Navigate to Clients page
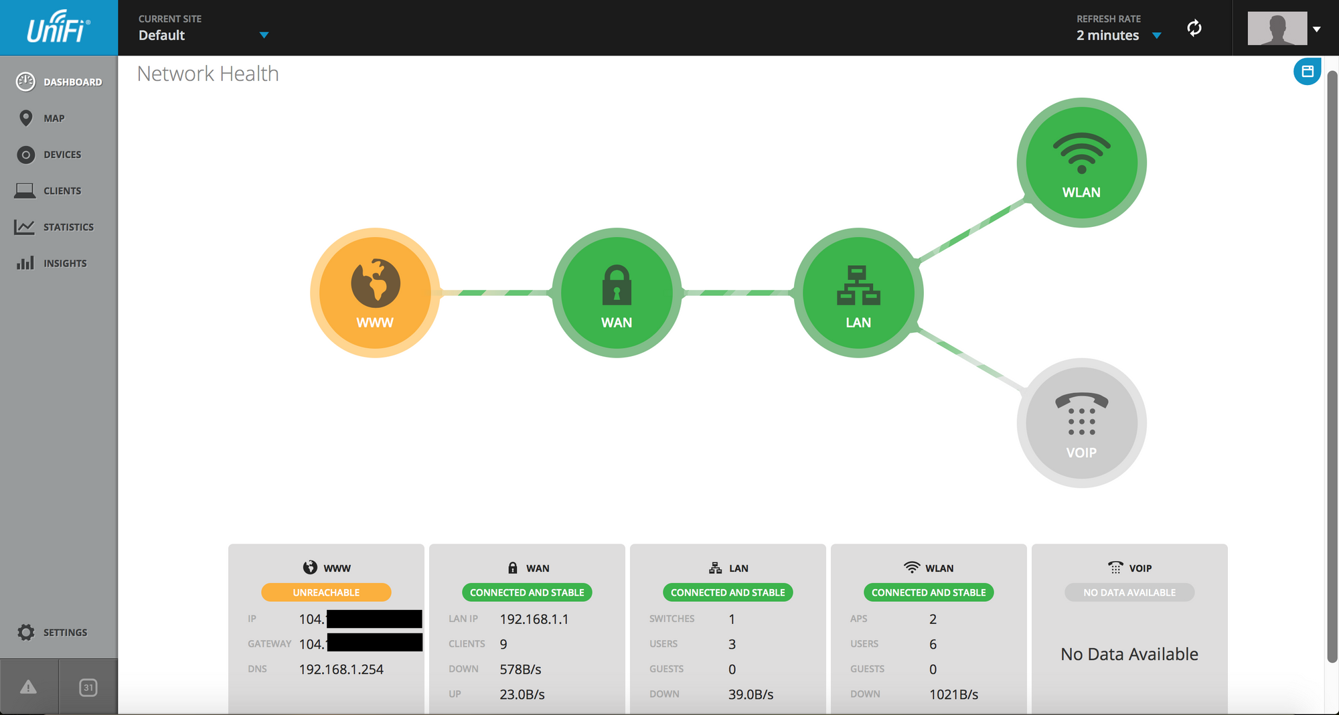This screenshot has height=715, width=1339. coord(62,191)
